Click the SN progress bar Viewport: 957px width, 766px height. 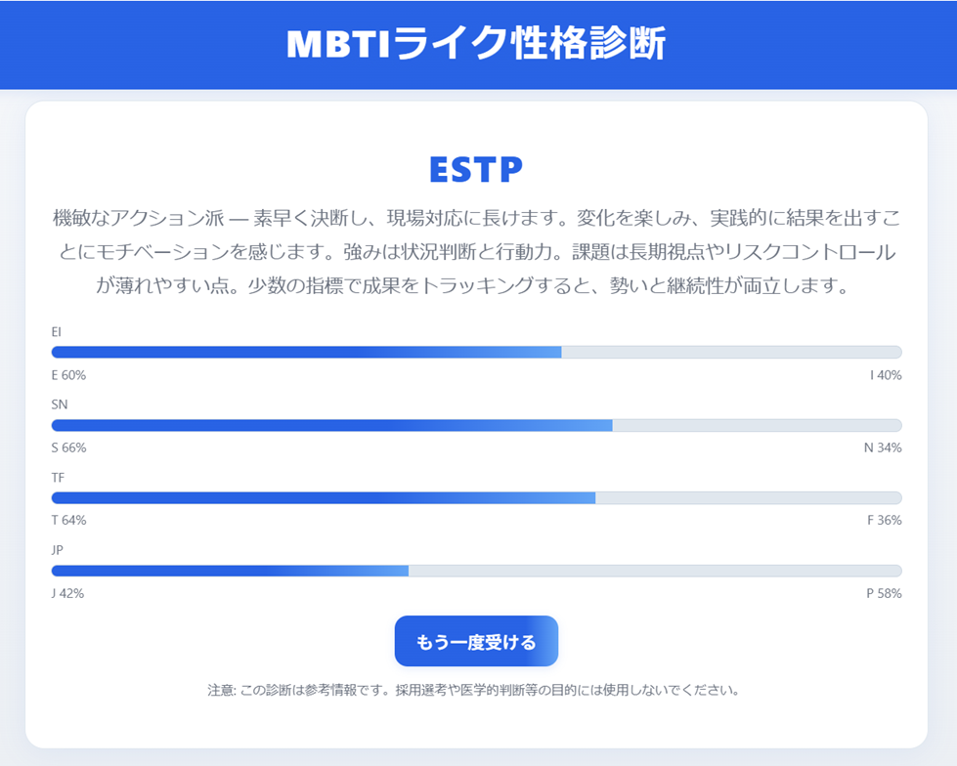click(x=476, y=425)
